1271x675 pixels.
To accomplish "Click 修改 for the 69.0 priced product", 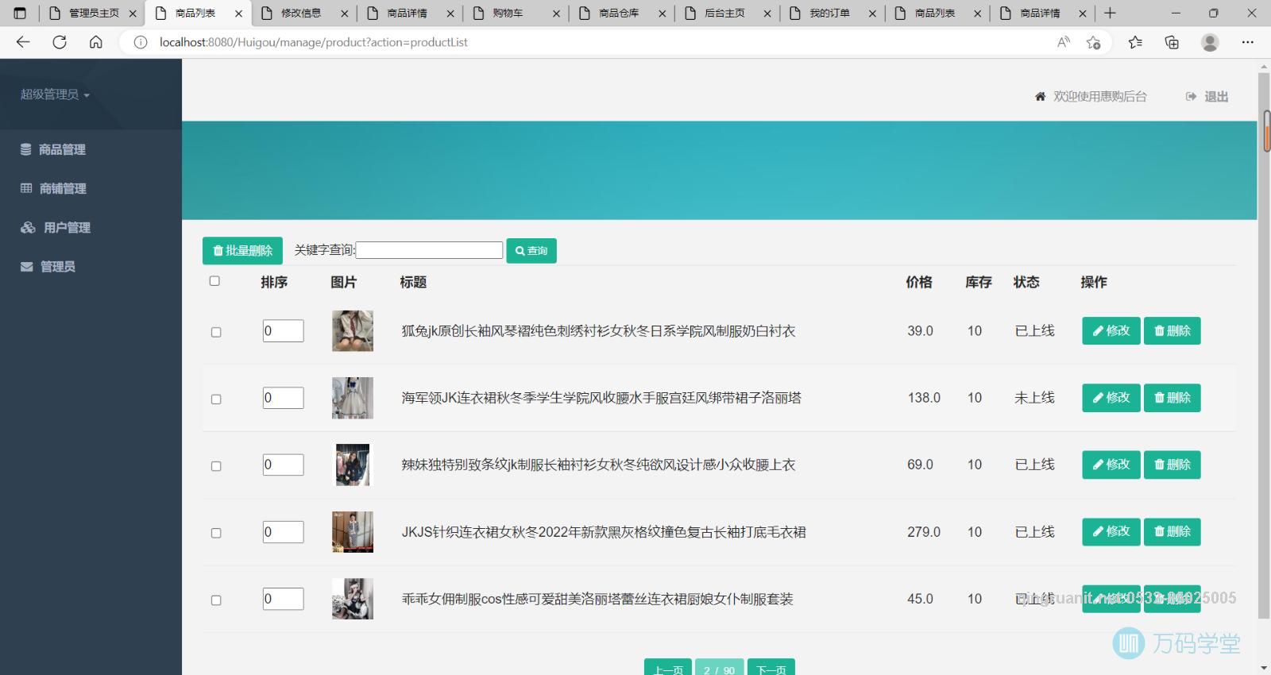I will pyautogui.click(x=1111, y=465).
